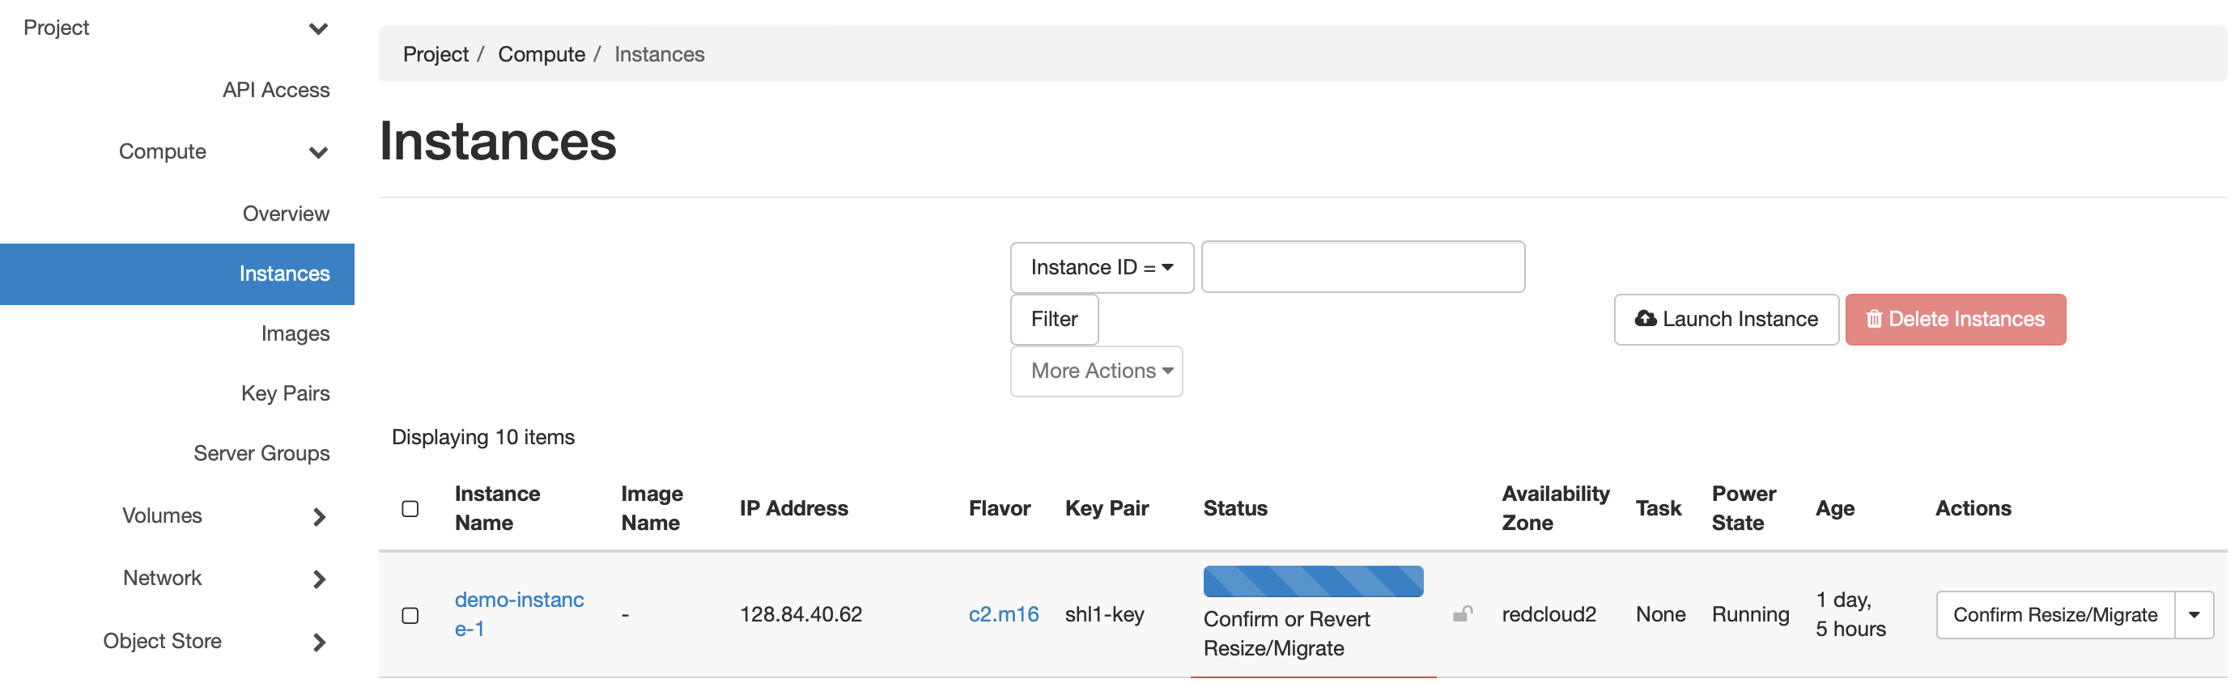Viewport: 2239px width, 683px height.
Task: Collapse the Compute sidebar section chevron
Action: 318,152
